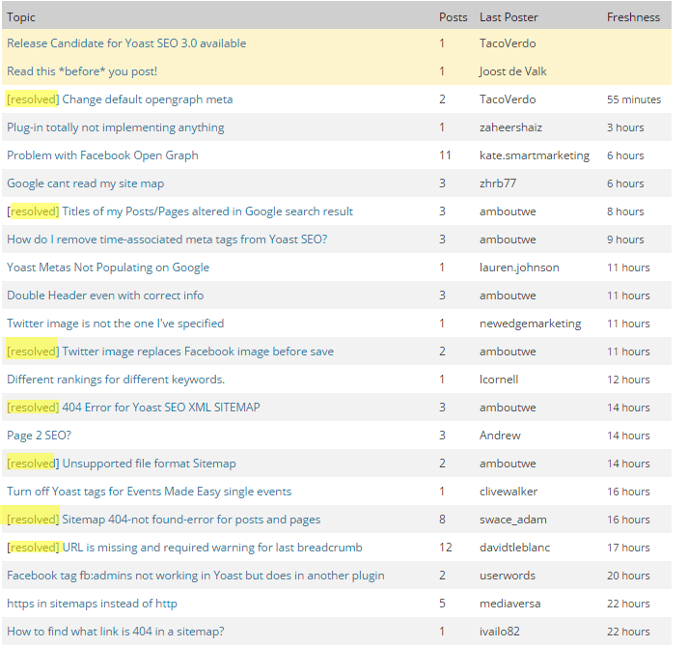Click freshness value '55 minutes'
This screenshot has height=647, width=688.
click(x=634, y=99)
